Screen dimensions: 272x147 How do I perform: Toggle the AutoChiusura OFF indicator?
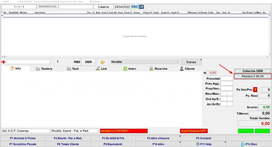click(194, 131)
